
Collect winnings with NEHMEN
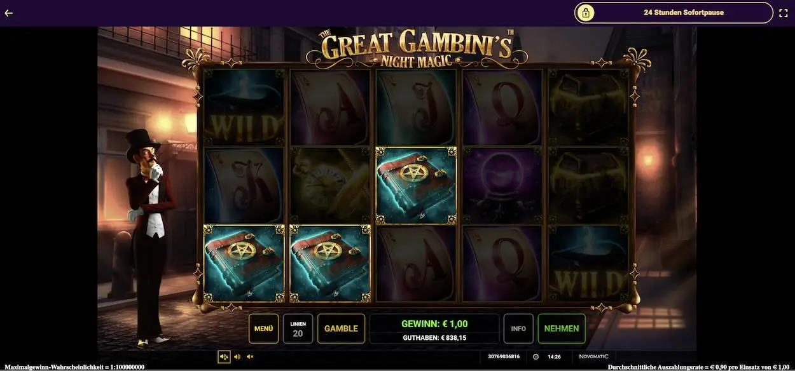point(562,328)
